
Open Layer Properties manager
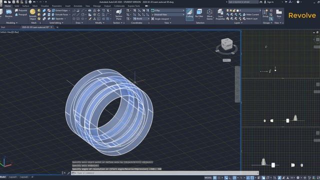click(x=220, y=14)
